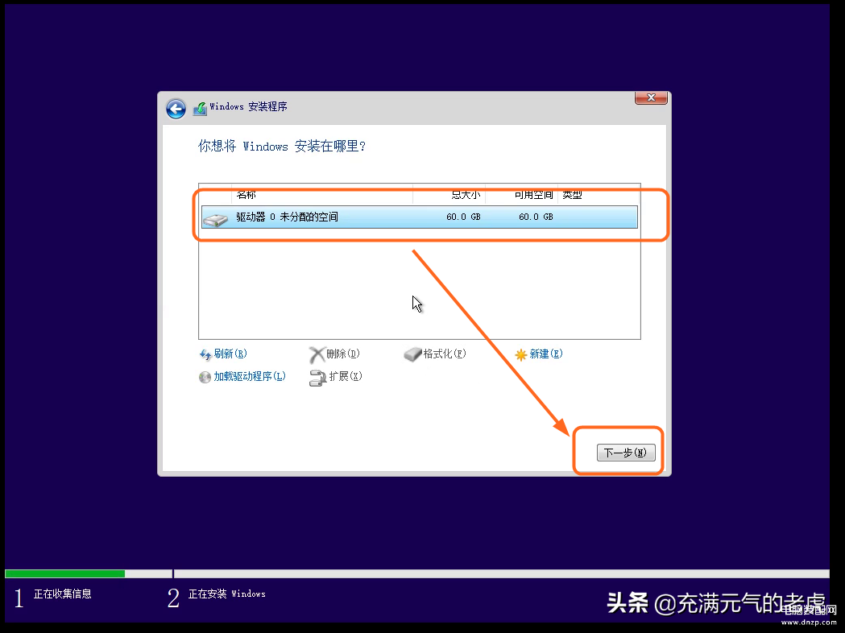The width and height of the screenshot is (845, 633).
Task: Click the 可用空间 column header
Action: pyautogui.click(x=533, y=194)
